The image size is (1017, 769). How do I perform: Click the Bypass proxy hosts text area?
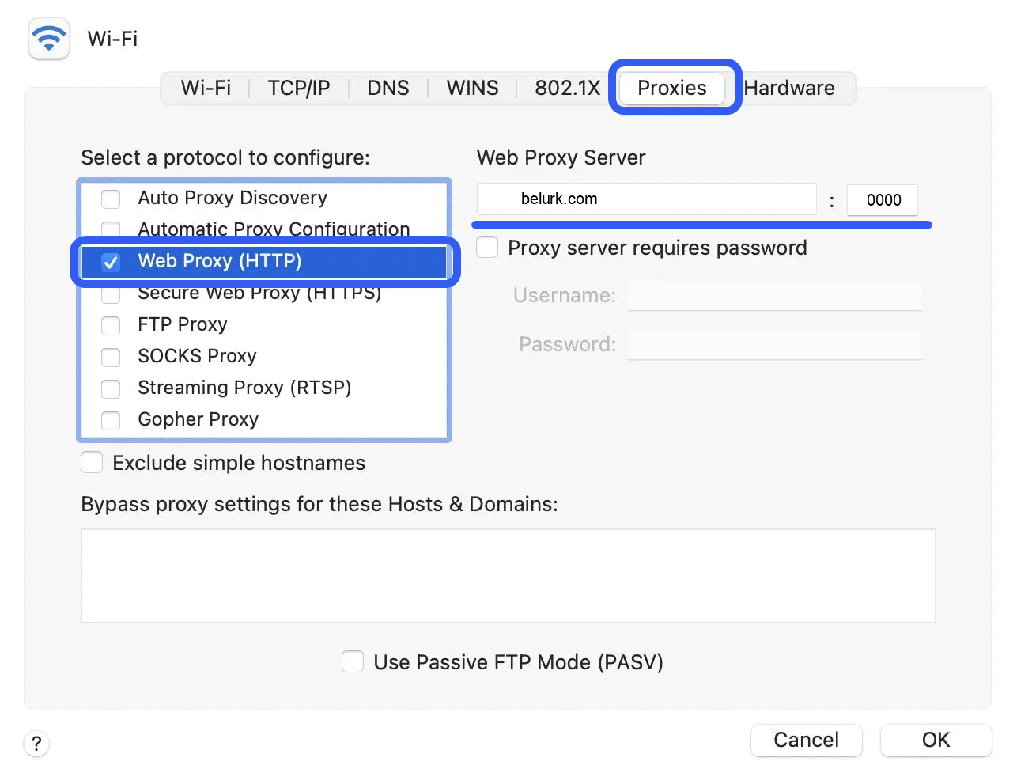pyautogui.click(x=508, y=576)
